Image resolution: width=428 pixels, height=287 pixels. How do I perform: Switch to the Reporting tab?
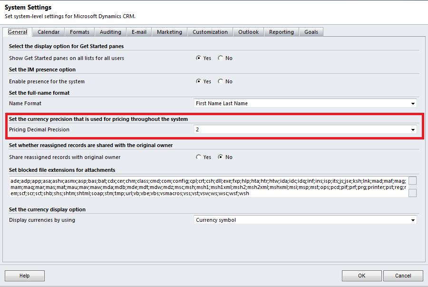point(281,32)
